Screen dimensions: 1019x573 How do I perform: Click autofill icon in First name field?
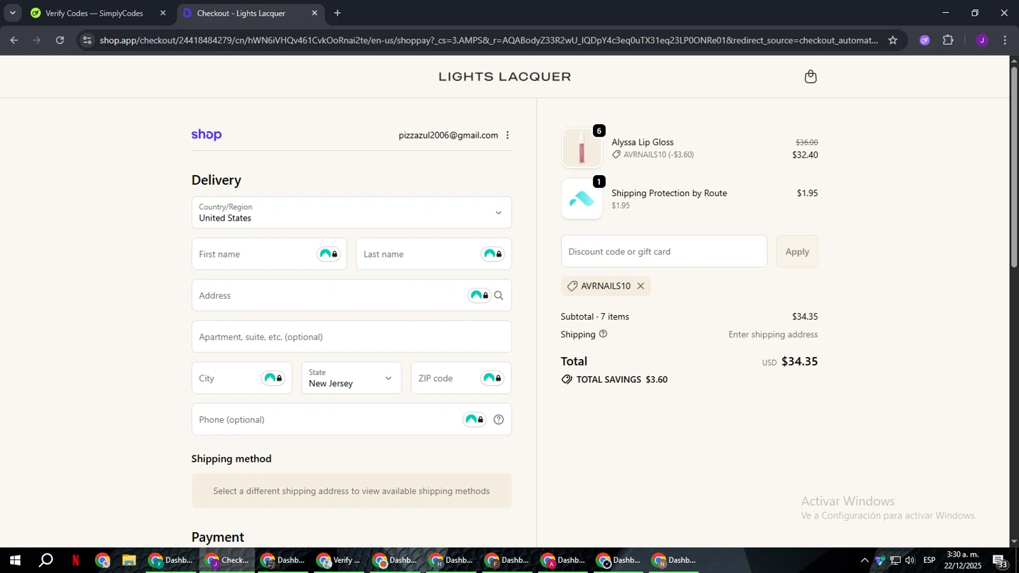(329, 254)
